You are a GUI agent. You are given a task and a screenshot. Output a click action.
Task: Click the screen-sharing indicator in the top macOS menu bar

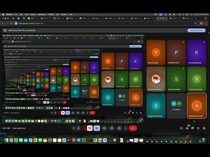click(161, 14)
